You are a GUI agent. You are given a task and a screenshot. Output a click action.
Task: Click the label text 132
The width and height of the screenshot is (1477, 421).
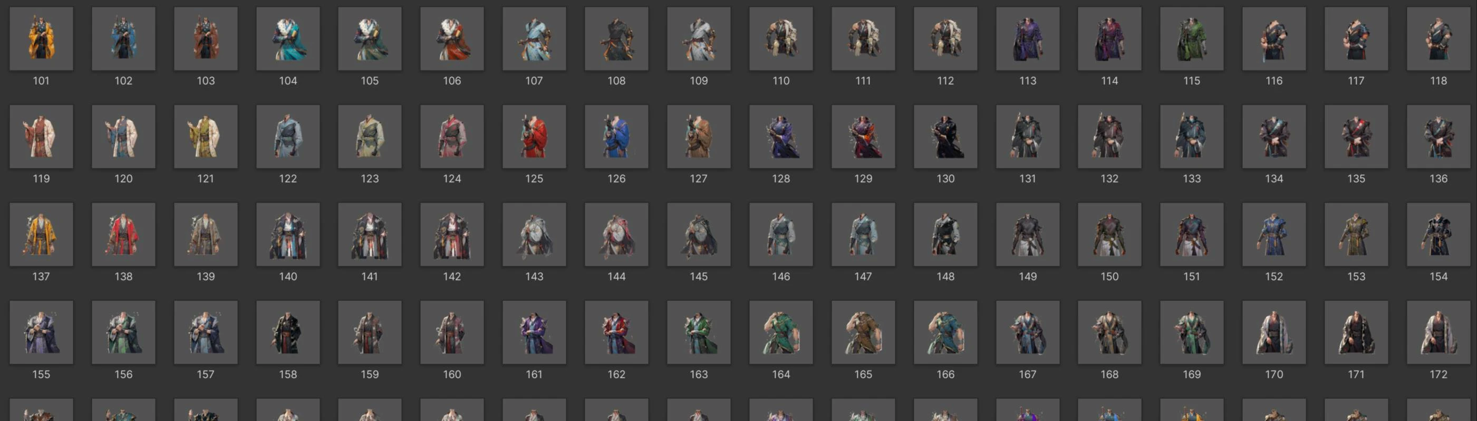point(1109,178)
